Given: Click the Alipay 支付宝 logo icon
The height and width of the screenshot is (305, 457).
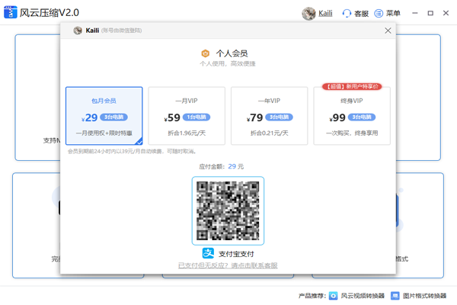Looking at the screenshot, I should [208, 253].
